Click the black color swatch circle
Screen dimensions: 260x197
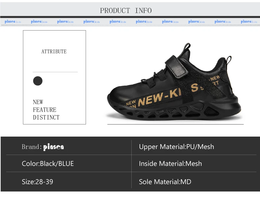tap(38, 81)
